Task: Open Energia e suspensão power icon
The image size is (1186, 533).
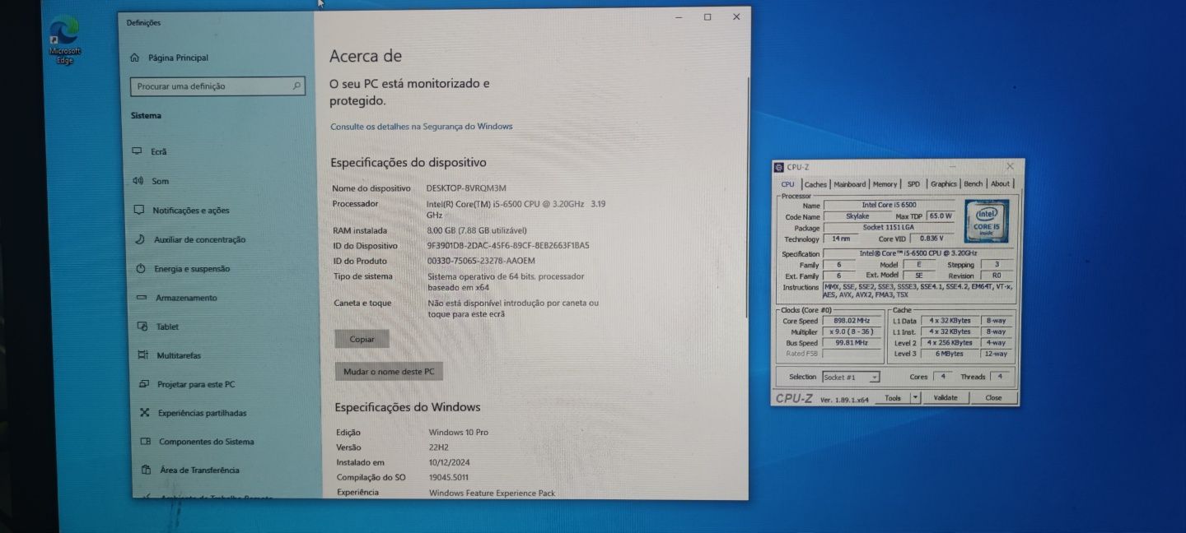Action: (140, 269)
